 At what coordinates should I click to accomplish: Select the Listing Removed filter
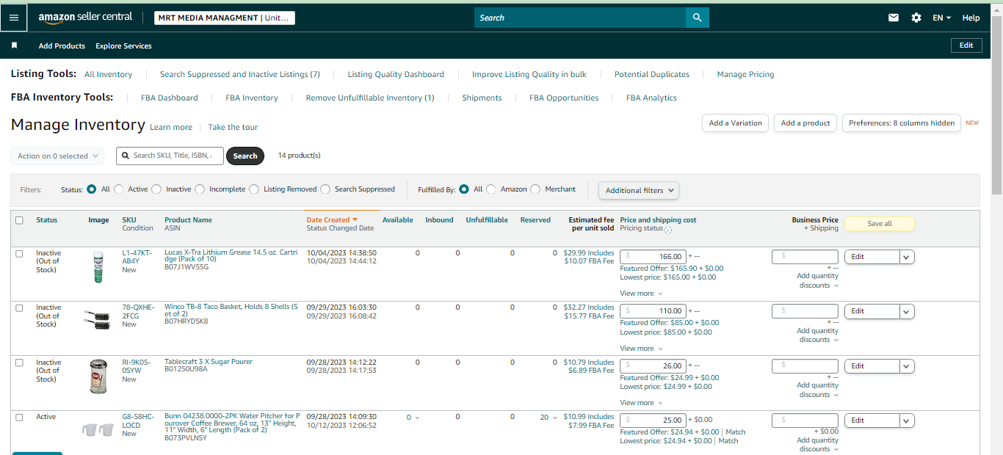(254, 189)
